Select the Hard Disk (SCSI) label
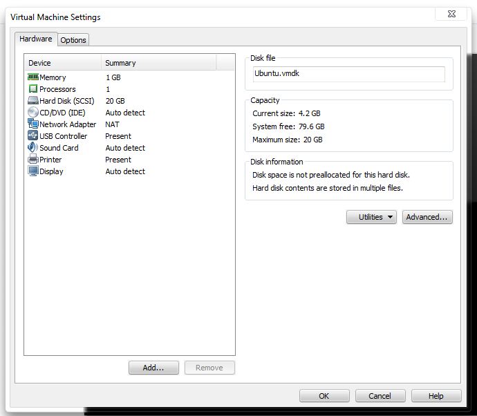This screenshot has width=477, height=416. click(67, 101)
